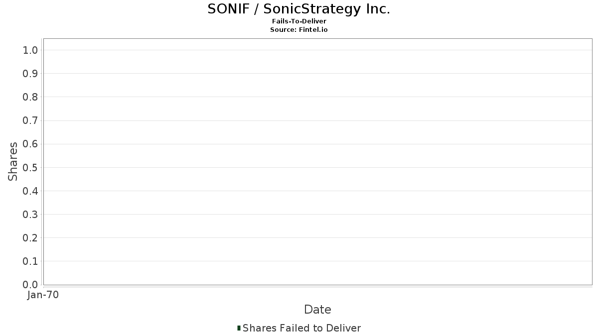Select the 0.0 y-axis tick label

click(x=30, y=285)
